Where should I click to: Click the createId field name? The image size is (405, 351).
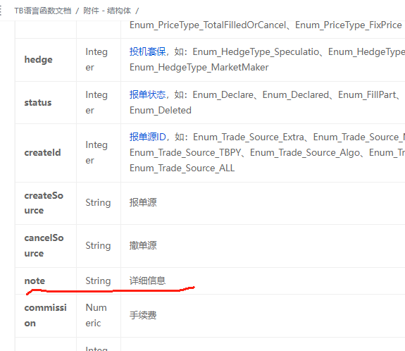42,152
